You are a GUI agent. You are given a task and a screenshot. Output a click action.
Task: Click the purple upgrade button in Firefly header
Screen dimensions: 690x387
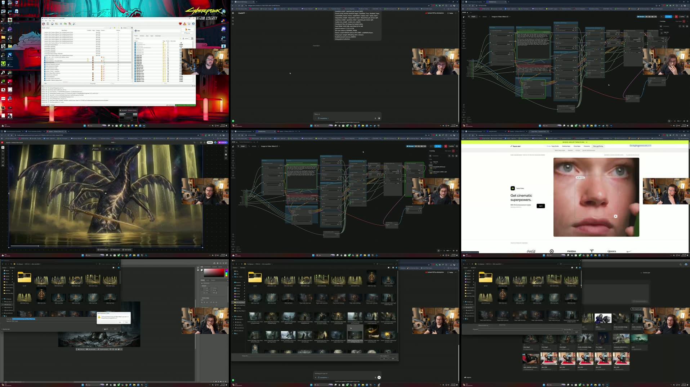point(223,143)
